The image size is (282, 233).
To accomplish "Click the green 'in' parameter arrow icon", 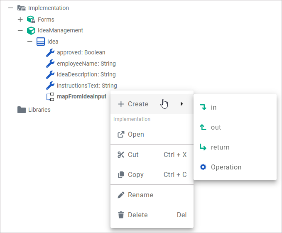I will pyautogui.click(x=203, y=107).
